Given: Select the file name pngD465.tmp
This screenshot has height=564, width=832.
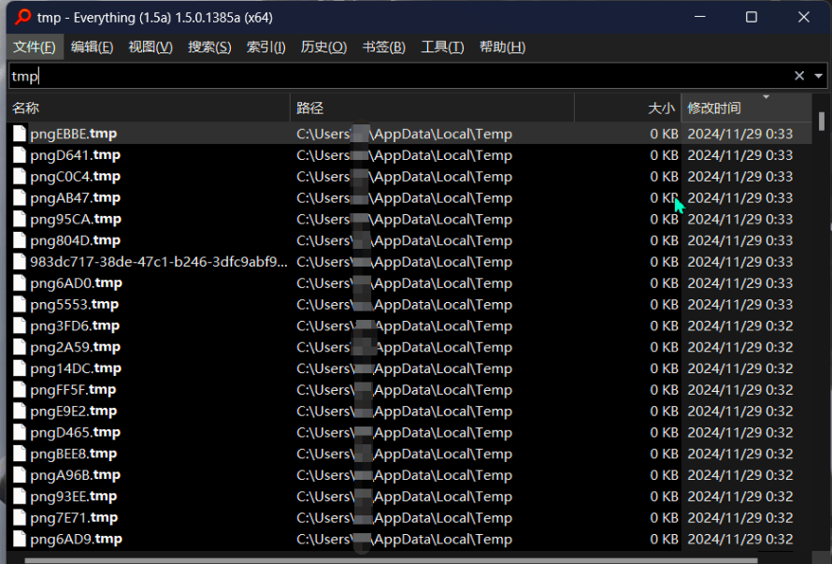Looking at the screenshot, I should pyautogui.click(x=76, y=432).
